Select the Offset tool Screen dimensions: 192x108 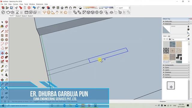tap(7, 61)
